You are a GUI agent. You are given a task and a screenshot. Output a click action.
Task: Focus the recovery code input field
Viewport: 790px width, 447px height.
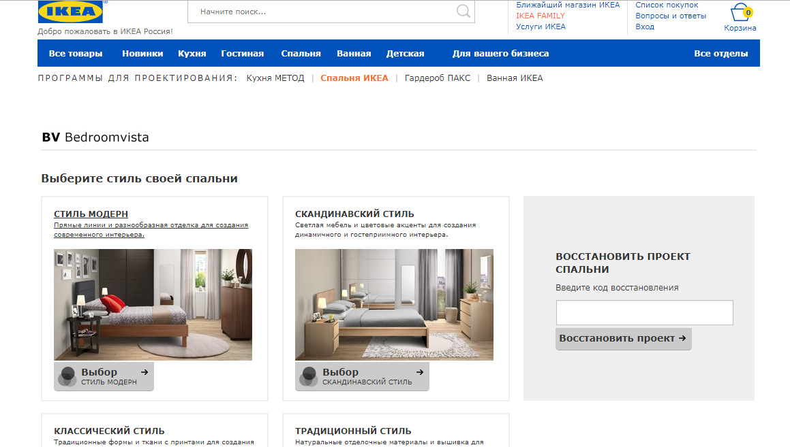(644, 313)
